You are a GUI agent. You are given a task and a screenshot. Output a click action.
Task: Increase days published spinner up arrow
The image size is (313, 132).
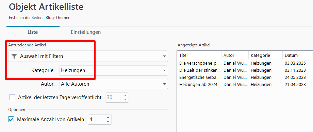(x=125, y=96)
